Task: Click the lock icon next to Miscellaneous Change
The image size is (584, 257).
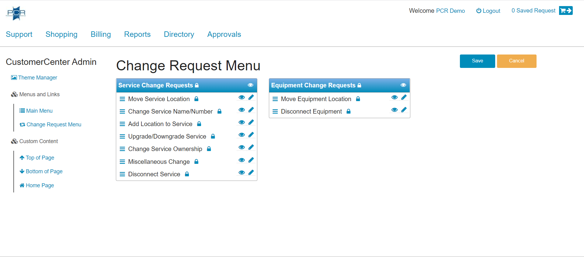Action: [x=196, y=162]
